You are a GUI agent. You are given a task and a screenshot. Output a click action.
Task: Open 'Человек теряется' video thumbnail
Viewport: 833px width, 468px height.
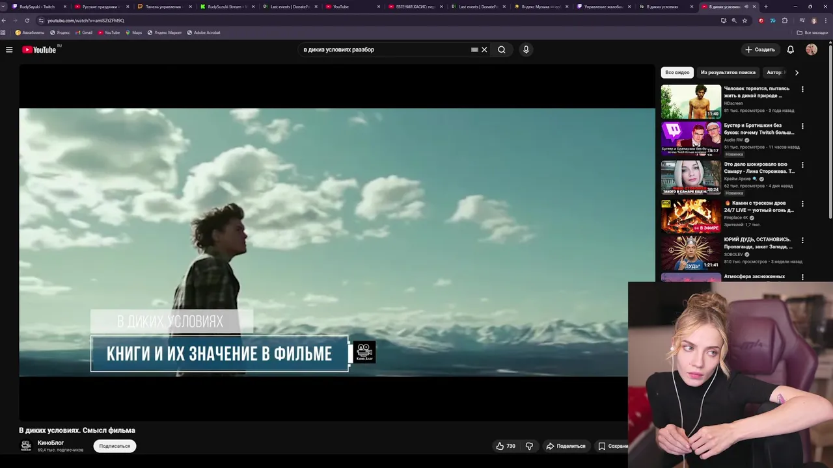[691, 101]
